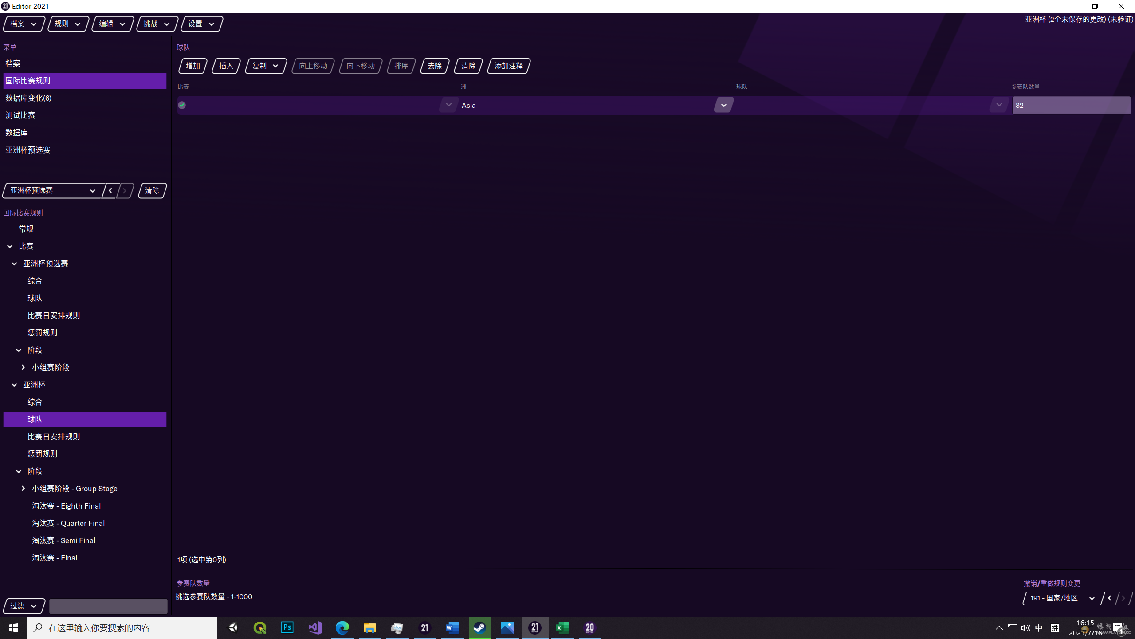Select 淘汰赛 - Quarter Final in the tree
This screenshot has width=1135, height=639.
[x=68, y=523]
